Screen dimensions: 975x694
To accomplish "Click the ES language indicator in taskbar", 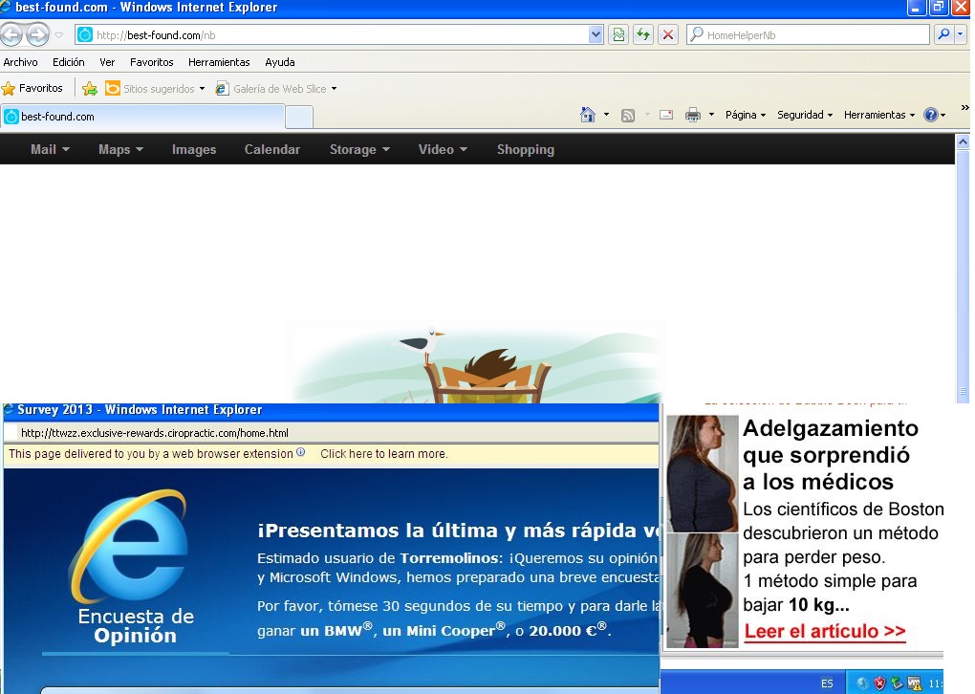I will 827,683.
